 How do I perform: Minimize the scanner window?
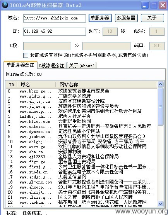coord(145,5)
